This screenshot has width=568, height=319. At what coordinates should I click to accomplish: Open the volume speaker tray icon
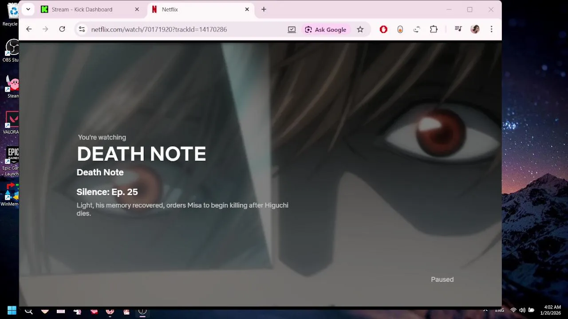coord(522,310)
